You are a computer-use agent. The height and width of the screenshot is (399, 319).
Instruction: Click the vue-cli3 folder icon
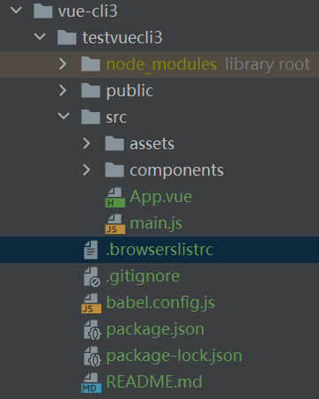click(43, 11)
